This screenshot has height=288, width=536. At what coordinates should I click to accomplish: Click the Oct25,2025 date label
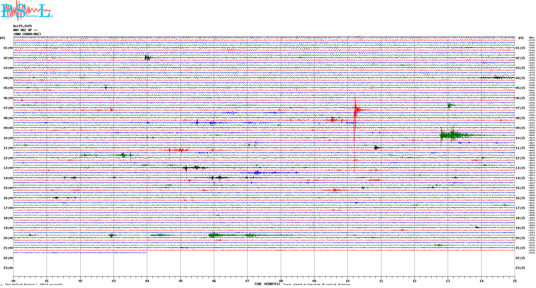pyautogui.click(x=22, y=26)
